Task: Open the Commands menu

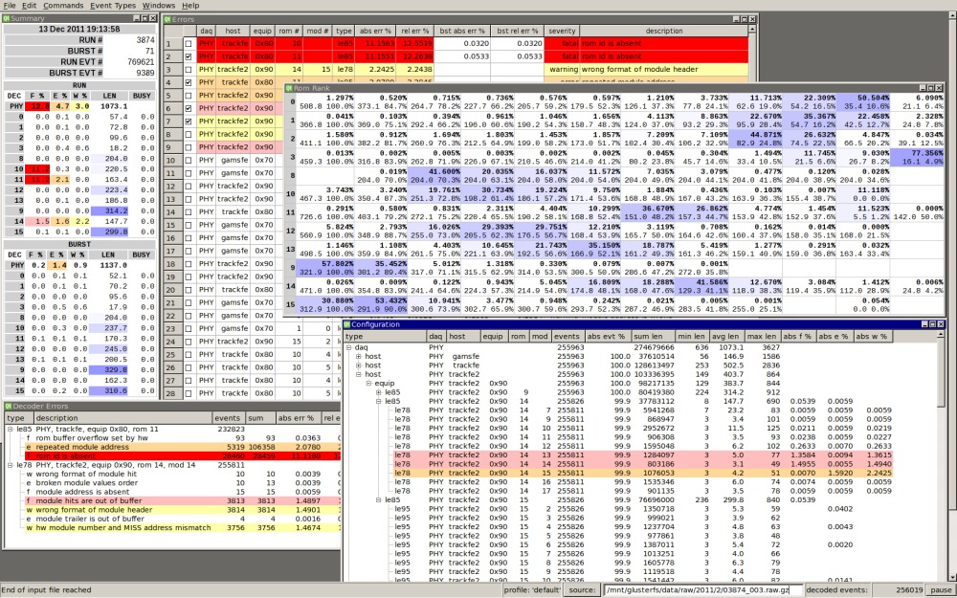Action: coord(63,6)
